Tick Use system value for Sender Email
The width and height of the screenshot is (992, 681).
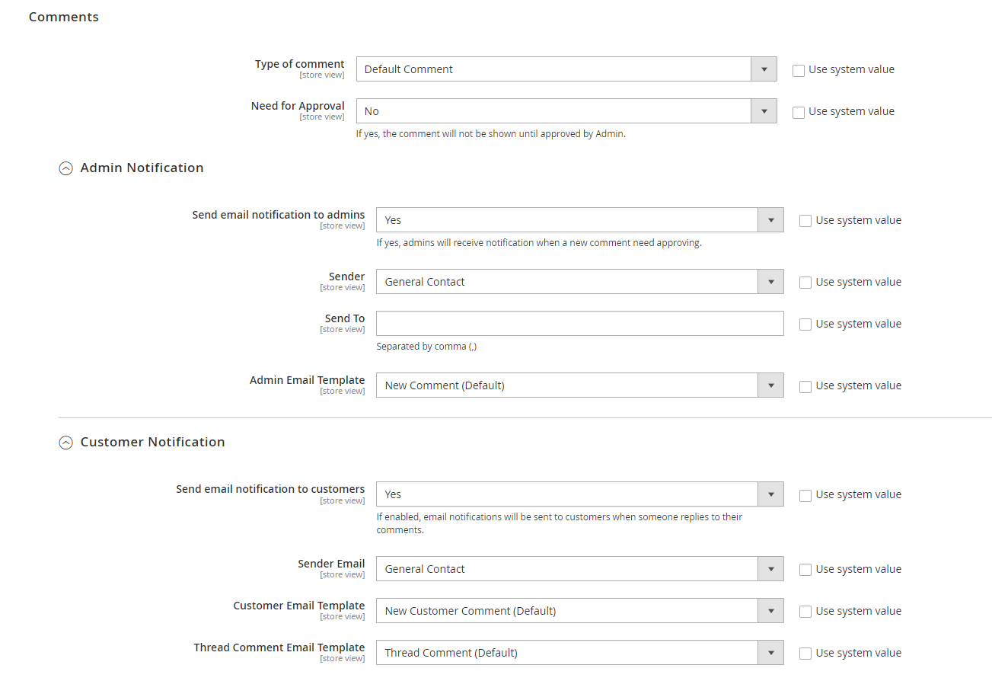(805, 570)
